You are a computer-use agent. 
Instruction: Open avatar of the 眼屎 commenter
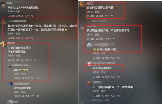[10, 66]
